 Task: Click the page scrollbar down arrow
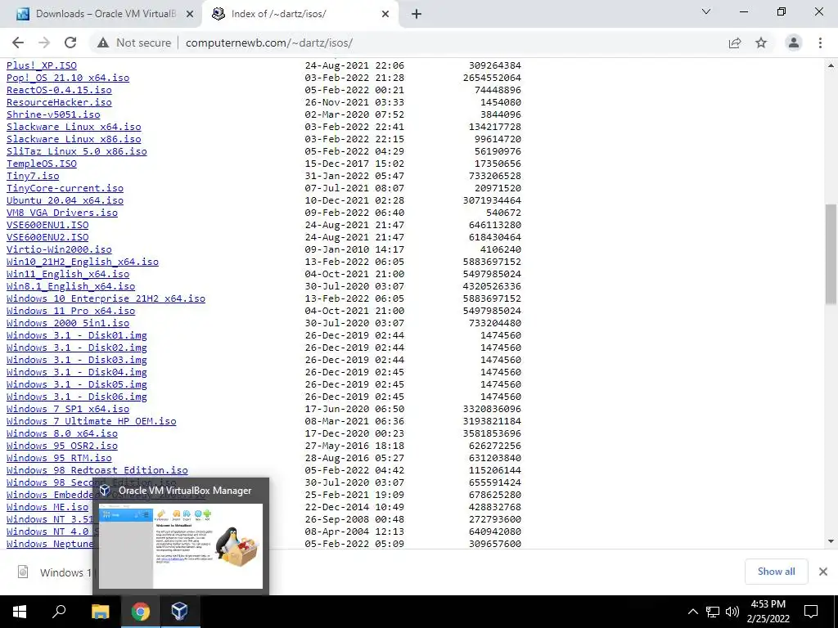click(x=831, y=541)
